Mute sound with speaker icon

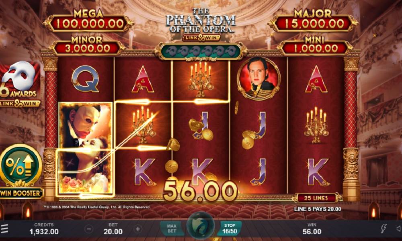(x=399, y=228)
